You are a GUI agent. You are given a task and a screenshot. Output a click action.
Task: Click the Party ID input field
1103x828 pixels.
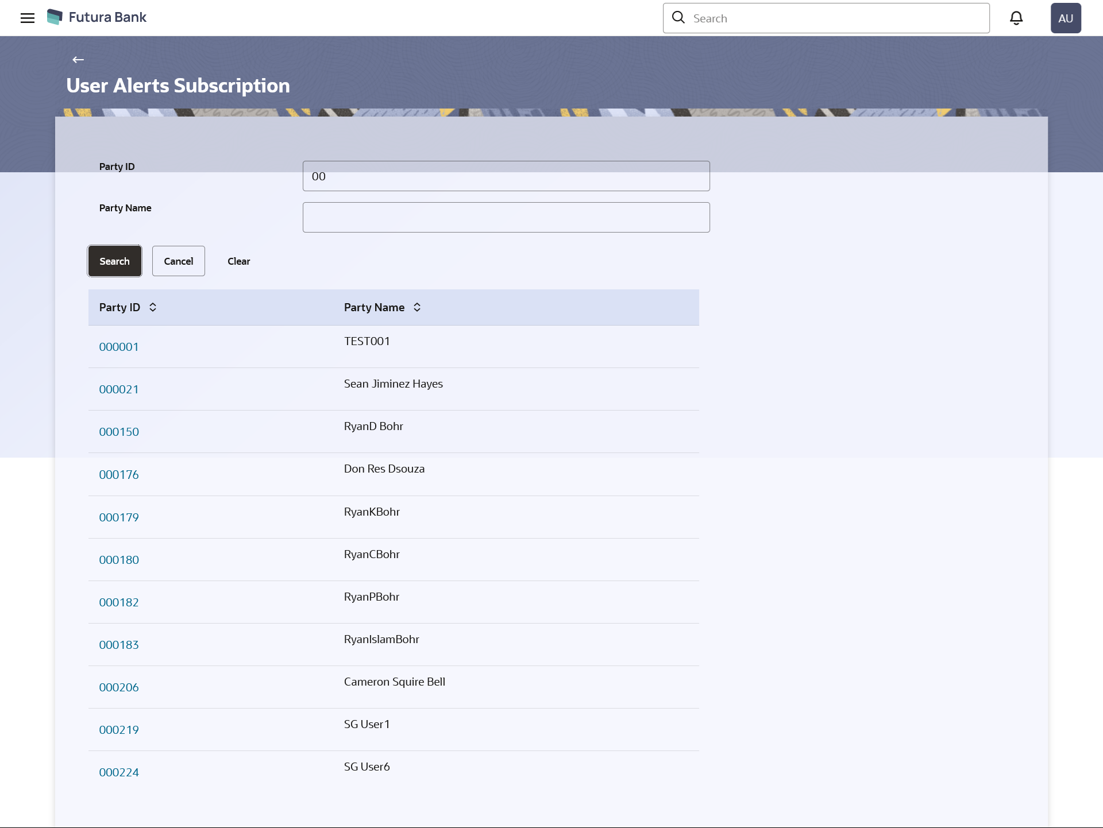click(506, 176)
